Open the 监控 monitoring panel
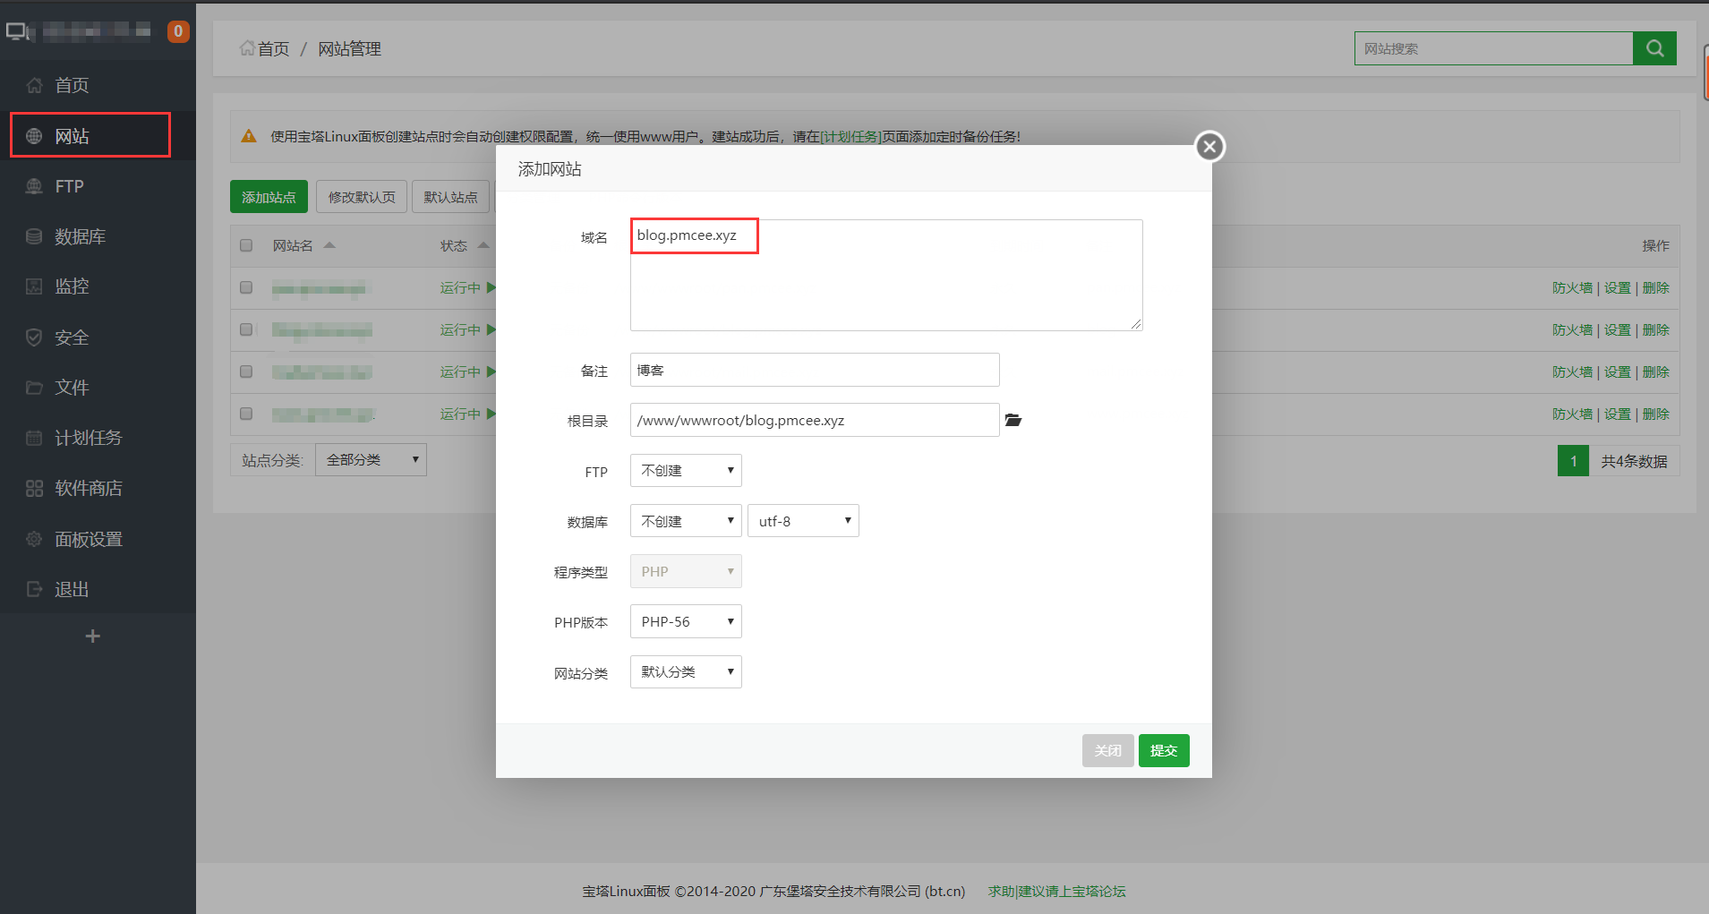This screenshot has height=914, width=1709. (72, 286)
